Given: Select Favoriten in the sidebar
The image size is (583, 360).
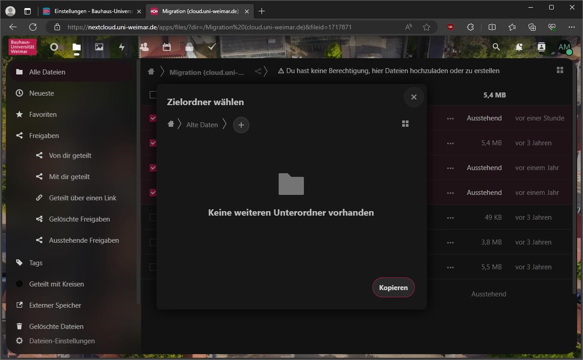Looking at the screenshot, I should 43,115.
